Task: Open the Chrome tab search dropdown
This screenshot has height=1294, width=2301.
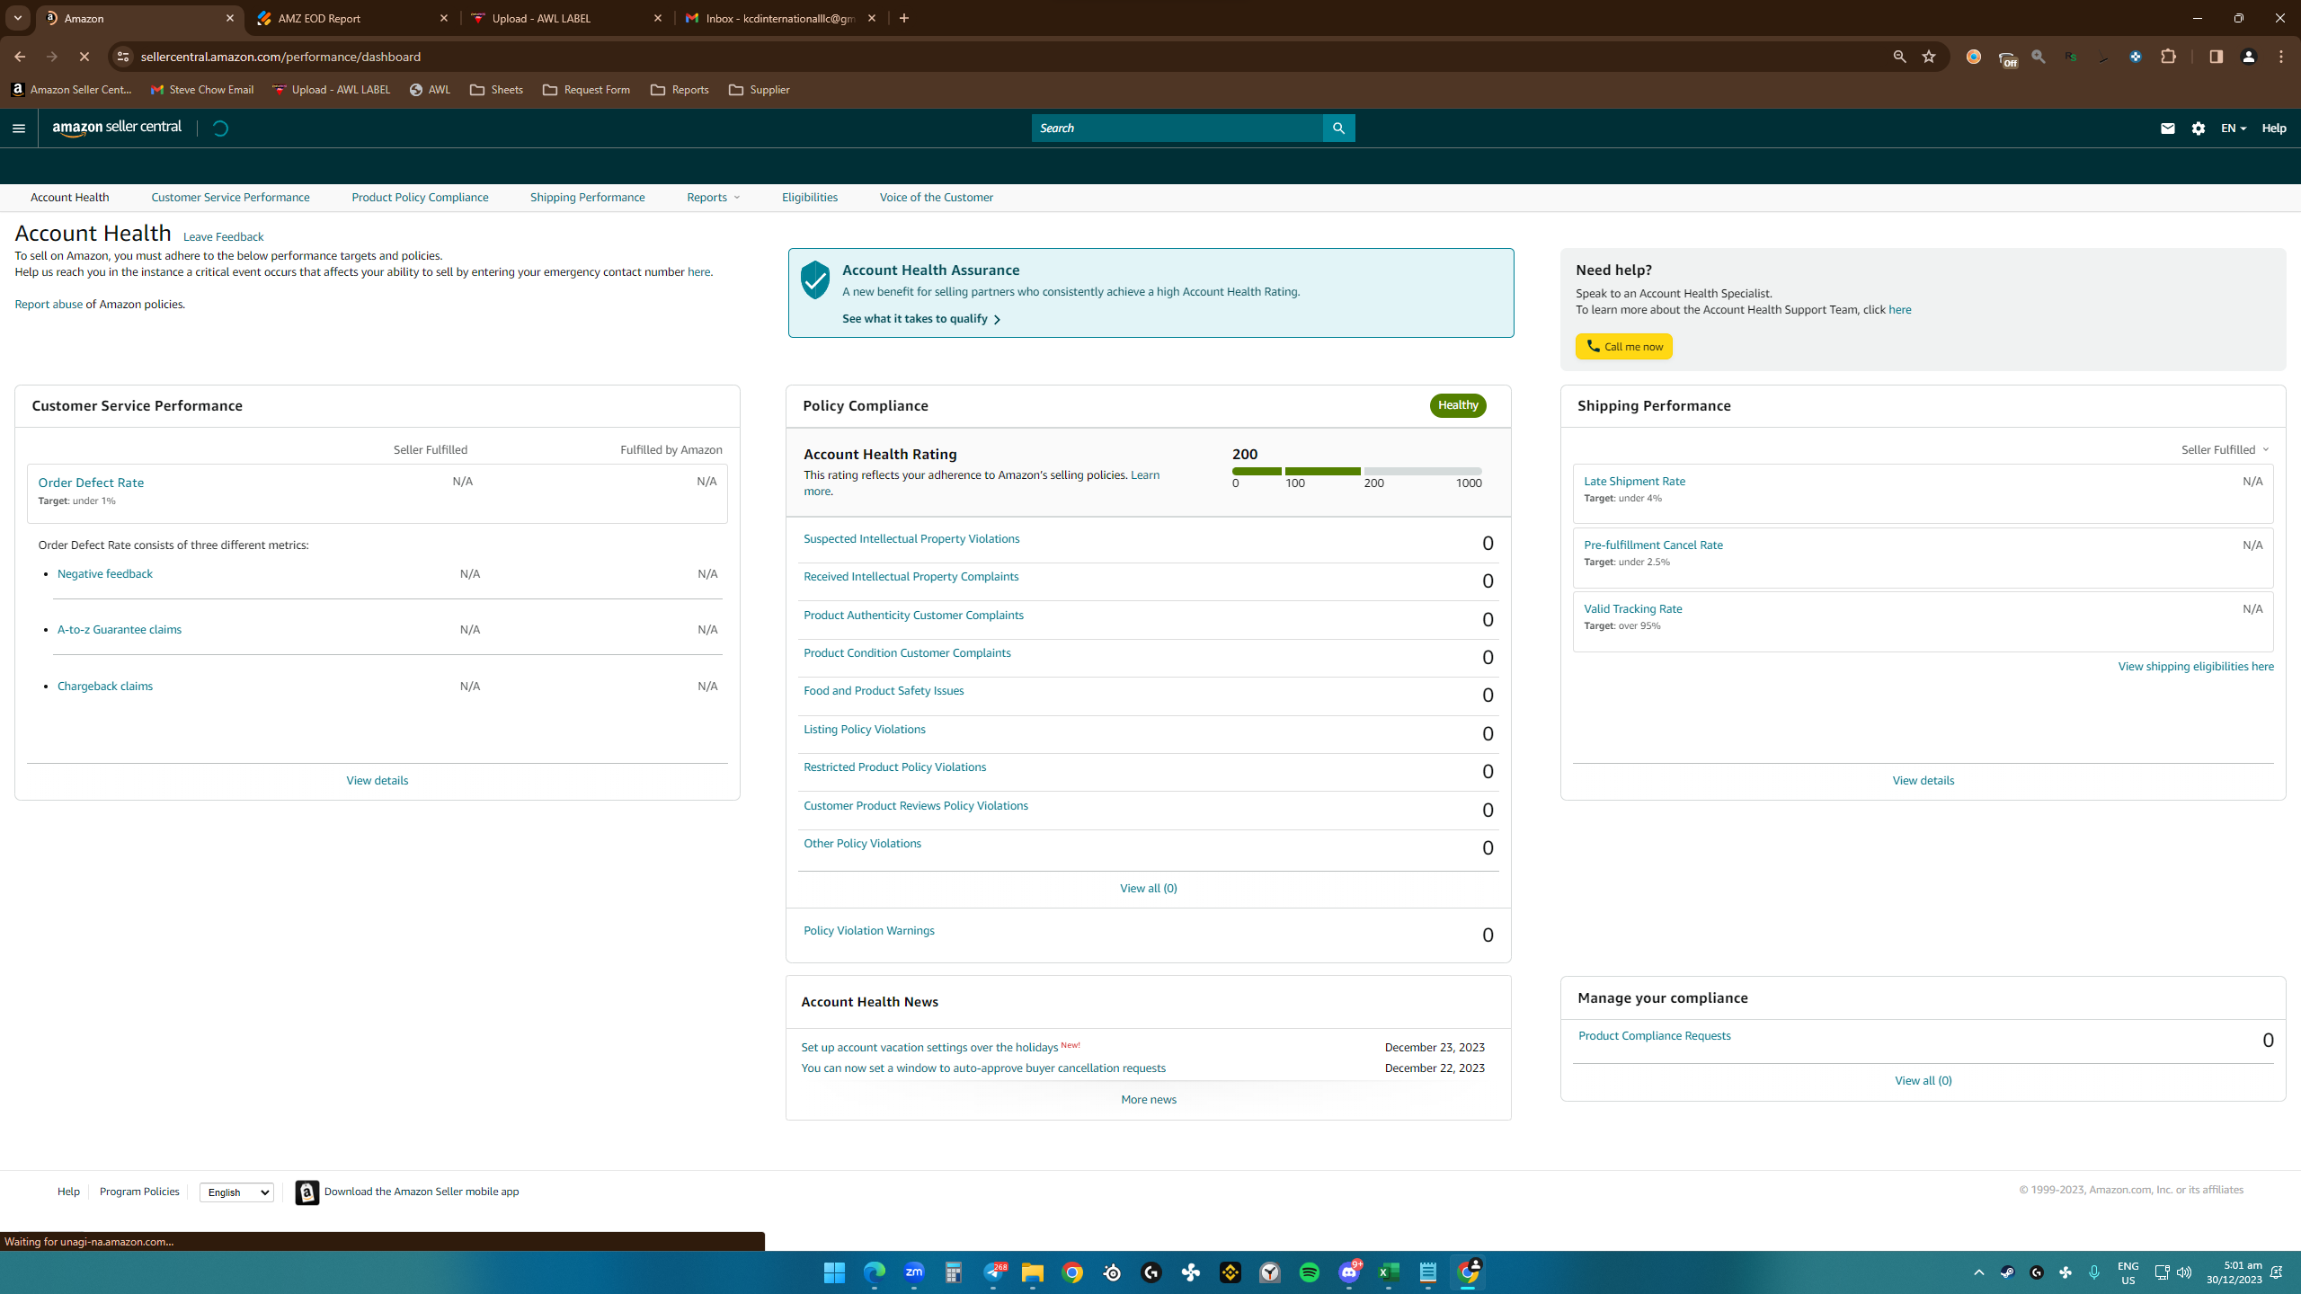Action: pos(18,18)
